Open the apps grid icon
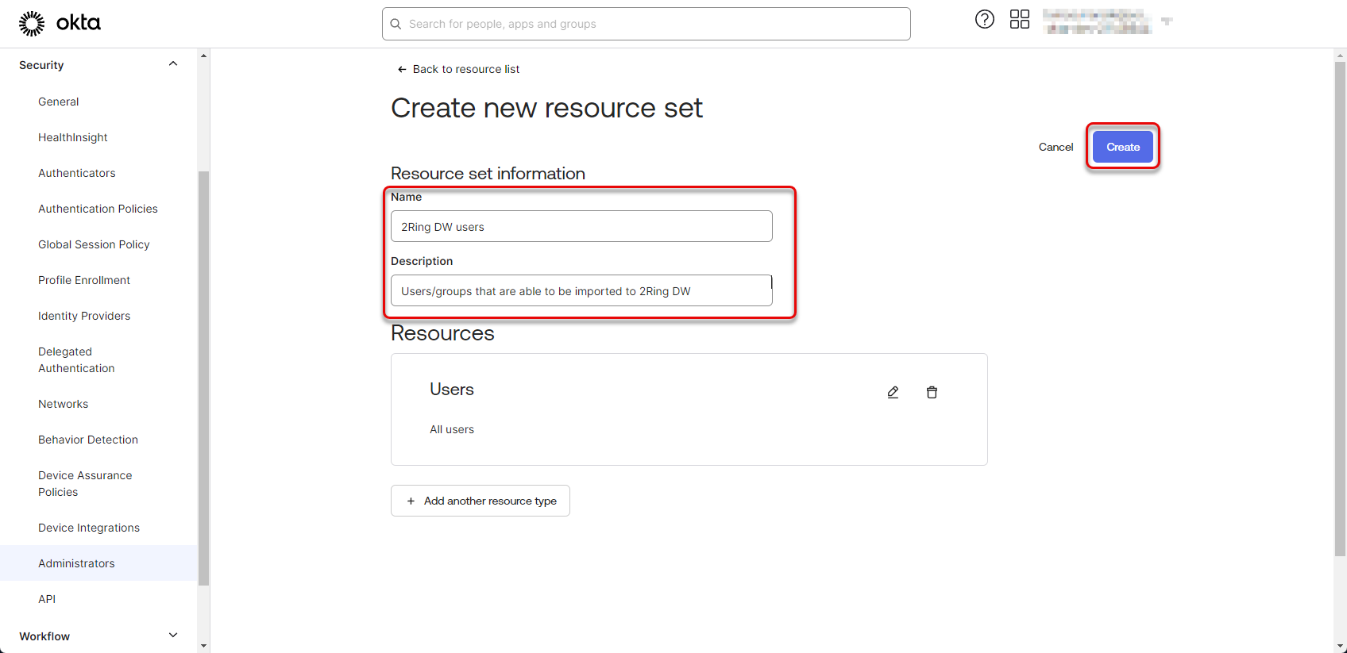 point(1019,20)
